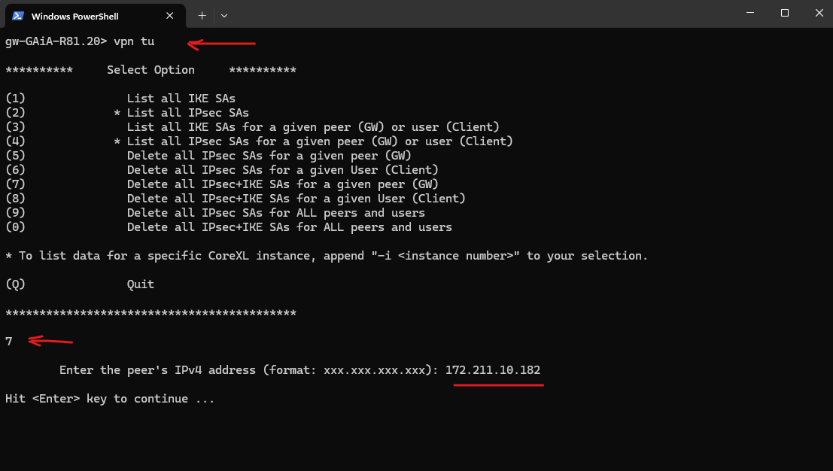Open a new tab with the plus button

pyautogui.click(x=202, y=16)
